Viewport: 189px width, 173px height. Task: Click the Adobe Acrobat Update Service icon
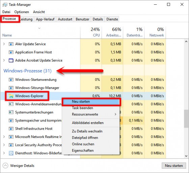(11, 60)
